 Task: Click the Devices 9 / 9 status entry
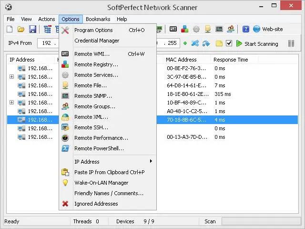[135, 221]
